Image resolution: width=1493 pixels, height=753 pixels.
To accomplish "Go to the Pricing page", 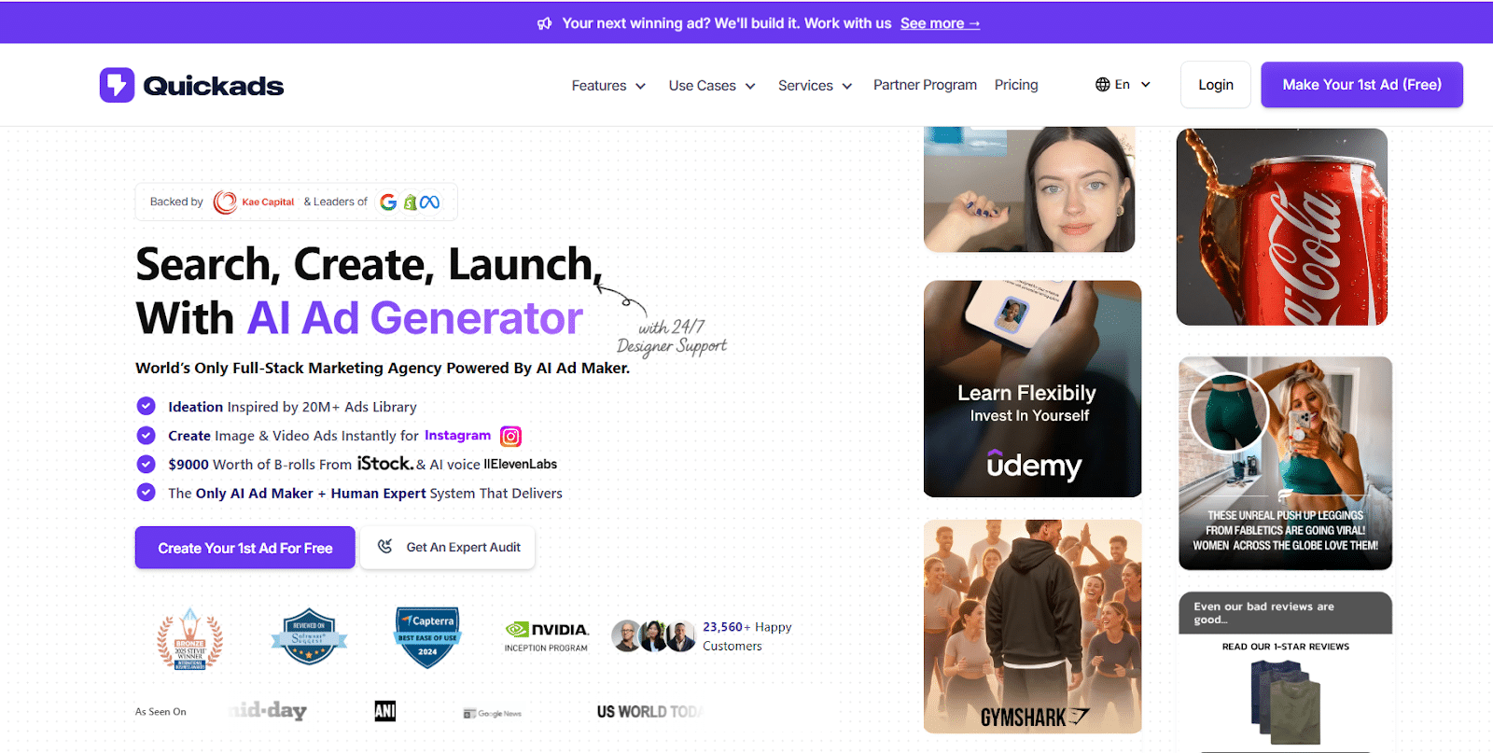I will click(1016, 85).
